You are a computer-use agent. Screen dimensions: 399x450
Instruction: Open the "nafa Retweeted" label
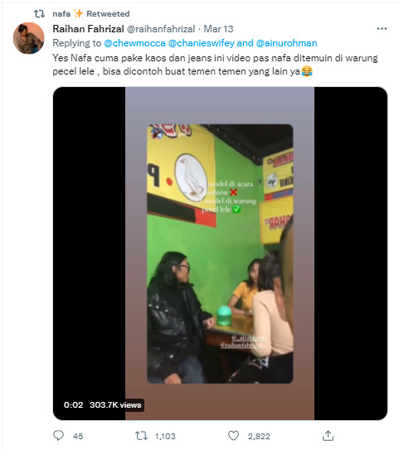click(x=91, y=13)
